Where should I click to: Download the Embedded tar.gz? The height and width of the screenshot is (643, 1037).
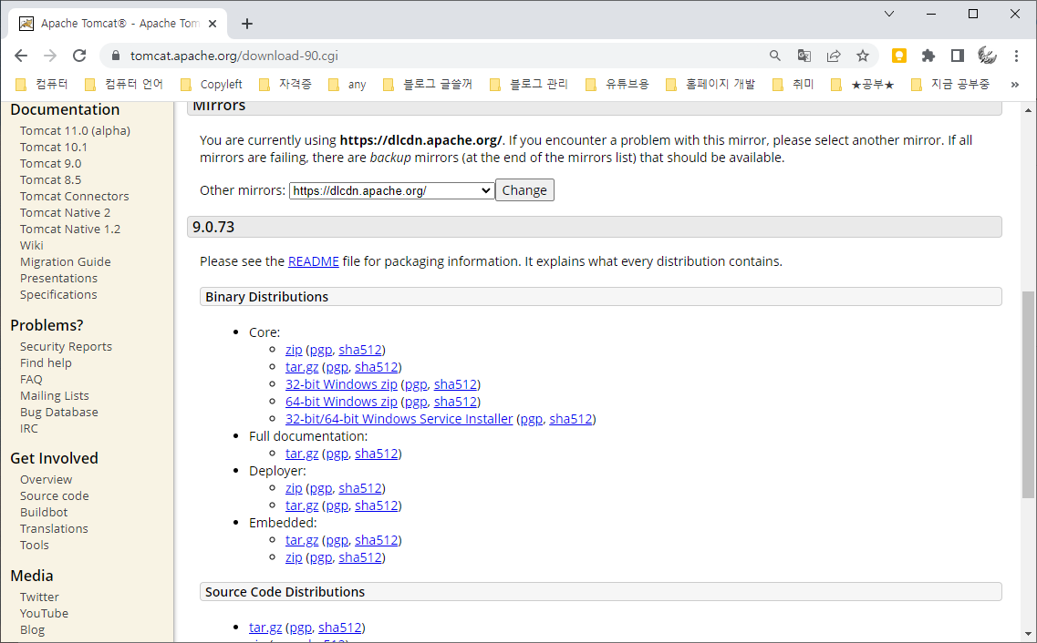[x=302, y=540]
